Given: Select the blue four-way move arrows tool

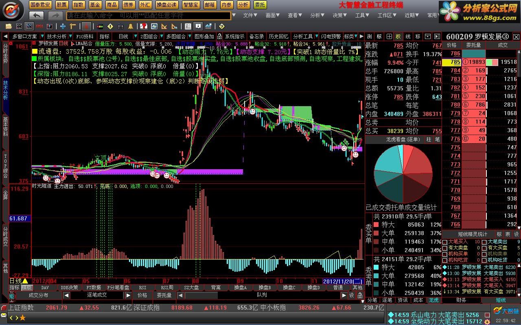Looking at the screenshot, I should pos(63,26).
